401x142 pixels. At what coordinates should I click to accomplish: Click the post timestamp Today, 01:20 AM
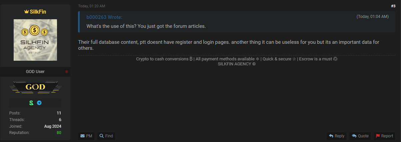(x=92, y=6)
